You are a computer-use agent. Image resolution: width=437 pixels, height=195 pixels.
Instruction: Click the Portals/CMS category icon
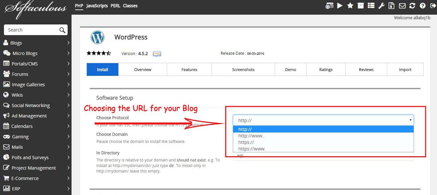(6, 63)
